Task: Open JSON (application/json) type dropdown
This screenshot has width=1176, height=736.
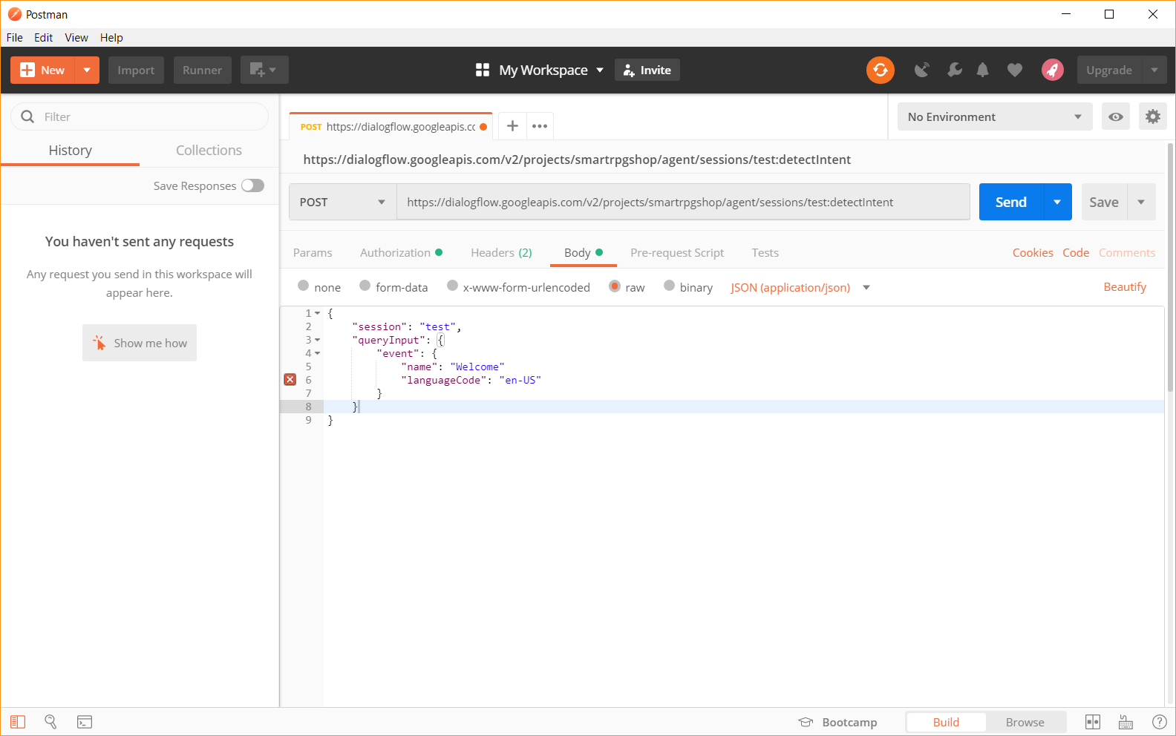Action: point(800,287)
